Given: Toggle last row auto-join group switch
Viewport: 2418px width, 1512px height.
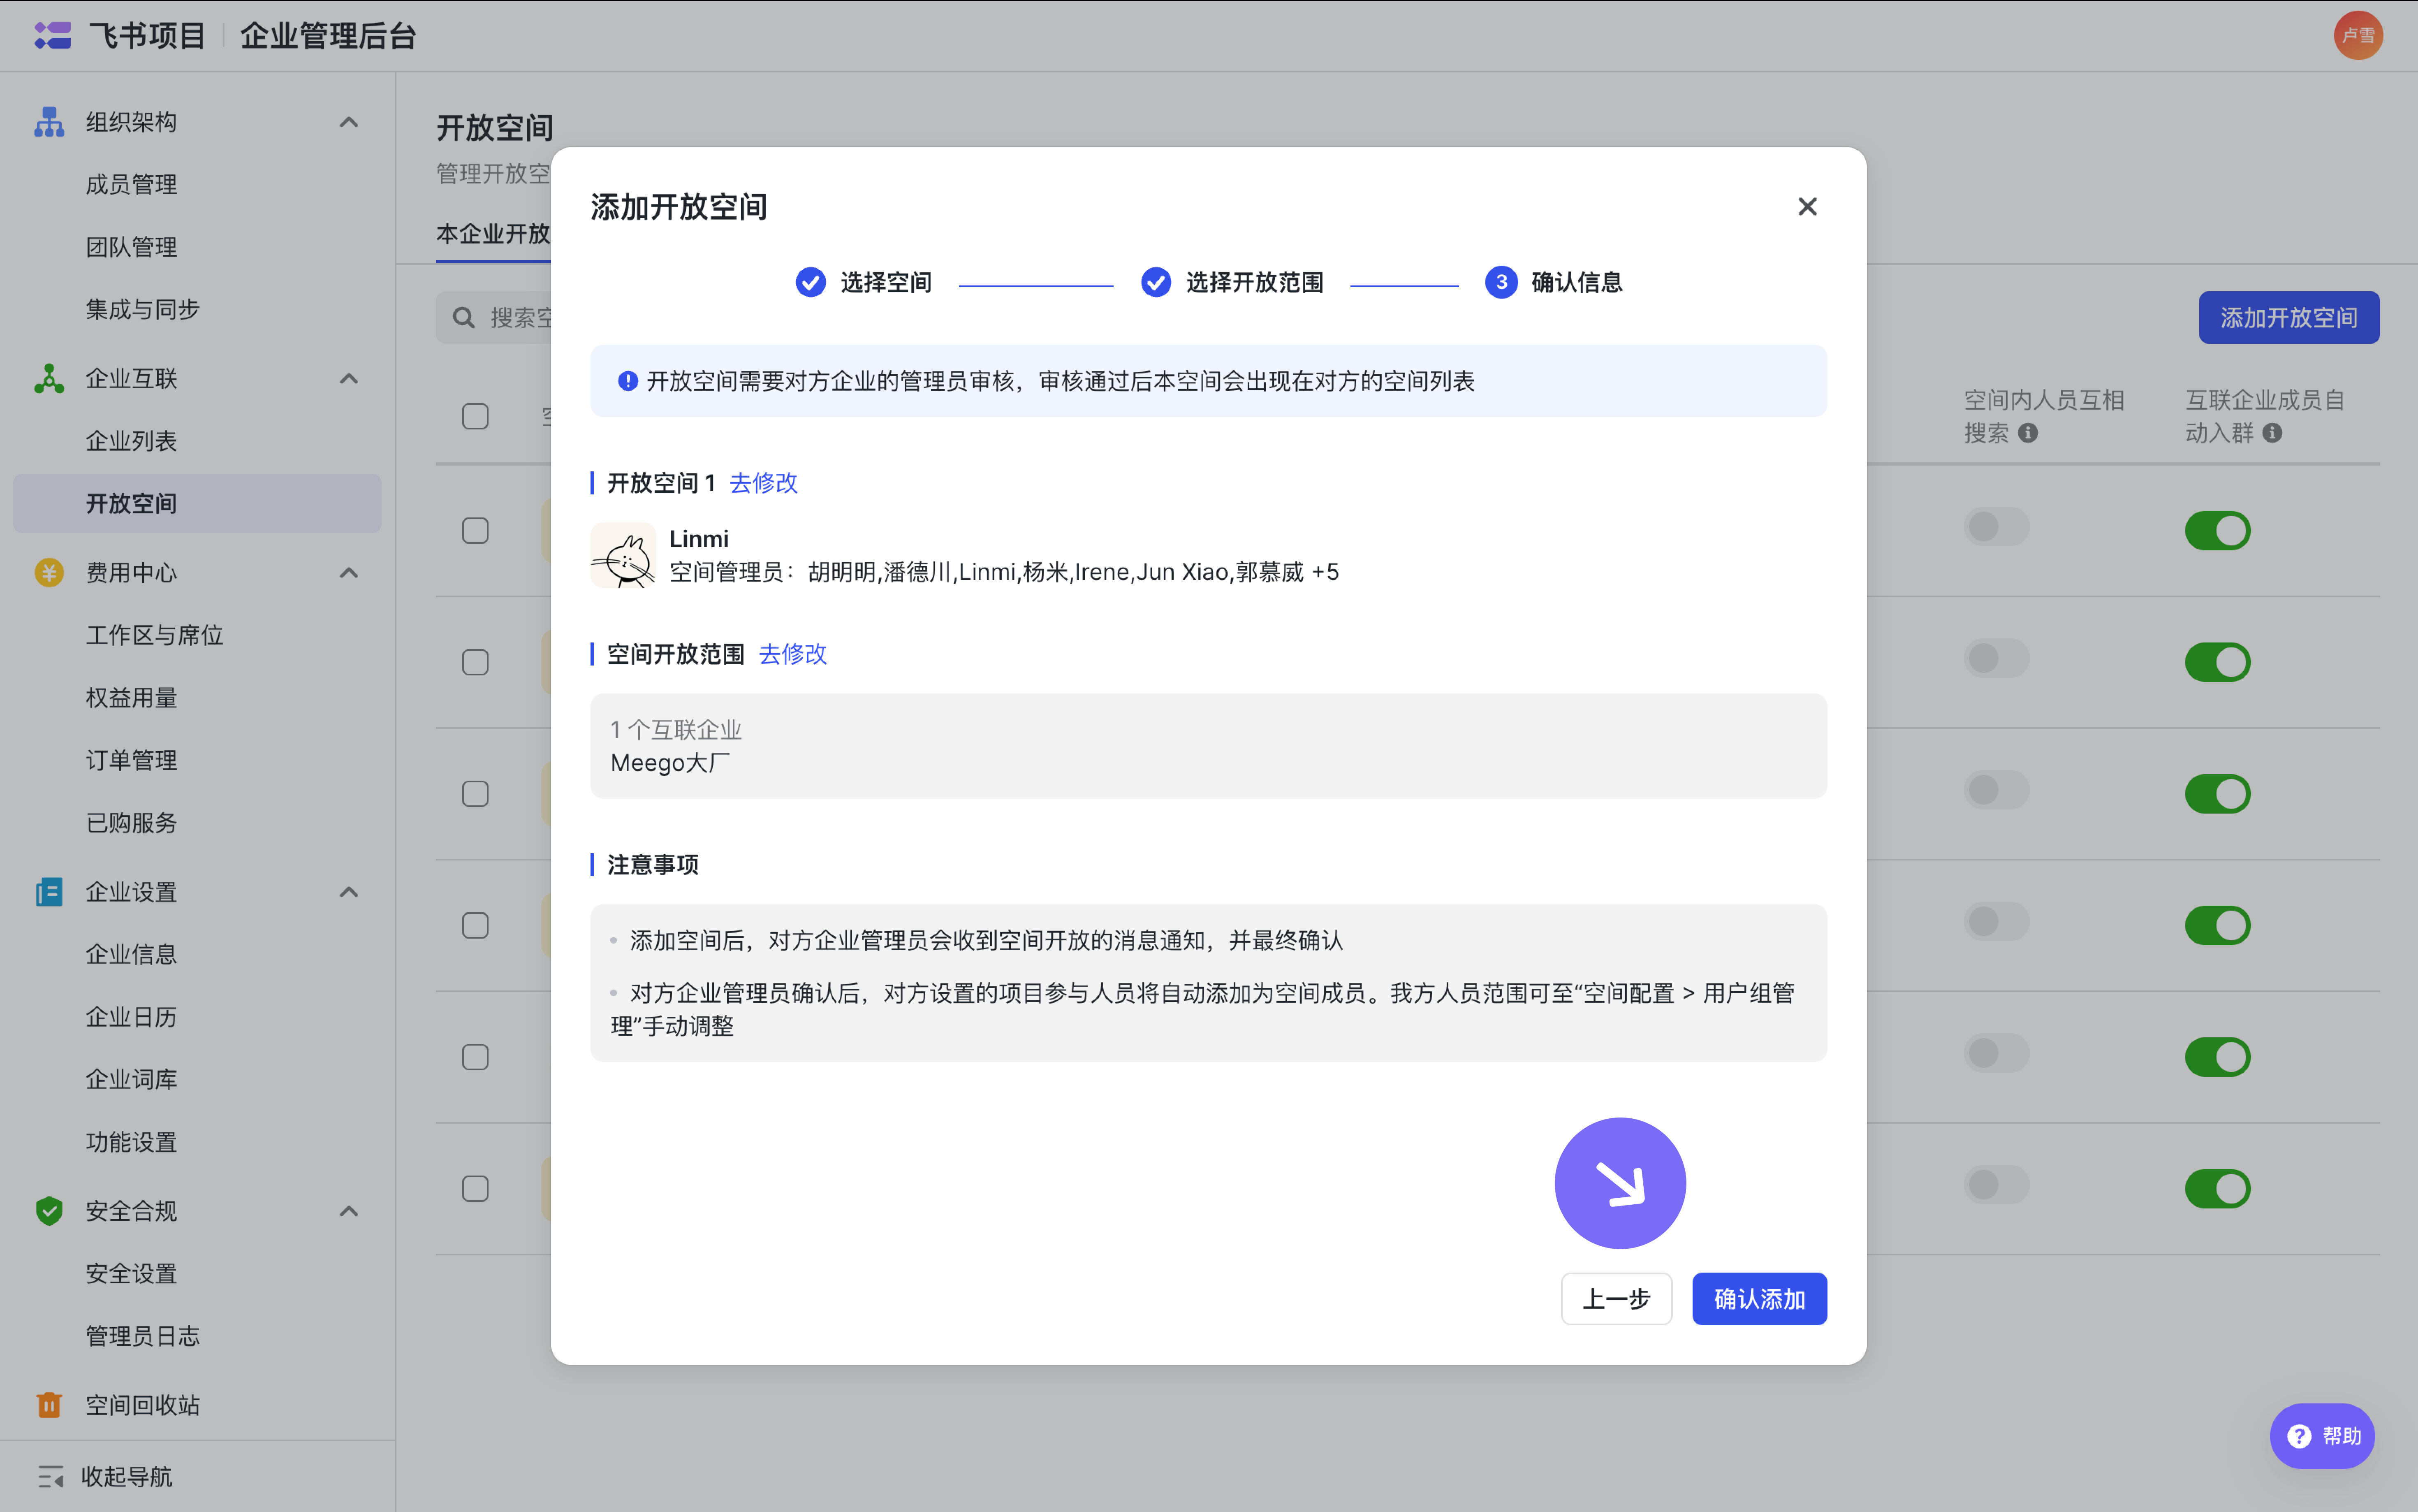Looking at the screenshot, I should (2217, 1189).
